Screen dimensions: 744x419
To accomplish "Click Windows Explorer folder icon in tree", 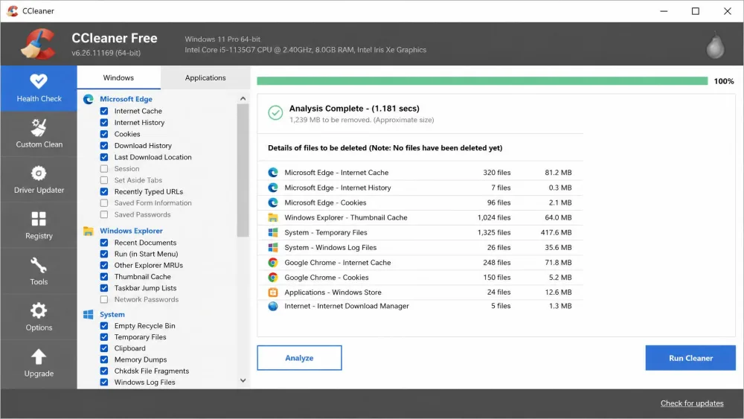I will point(89,231).
